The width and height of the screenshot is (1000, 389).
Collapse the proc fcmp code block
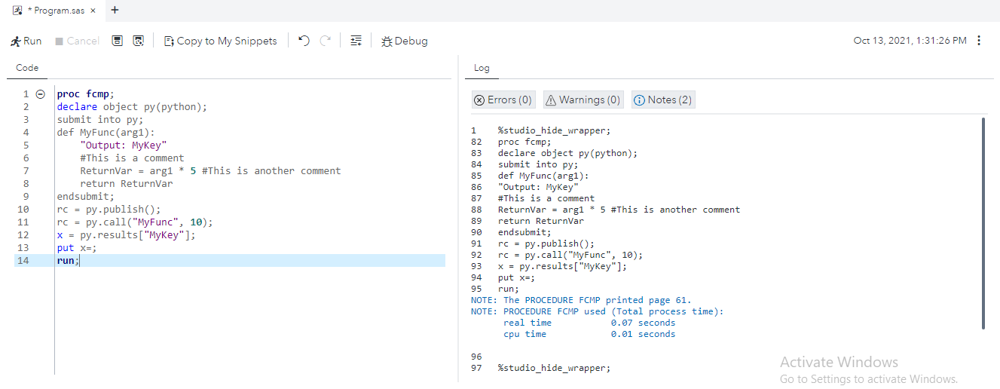pos(41,94)
